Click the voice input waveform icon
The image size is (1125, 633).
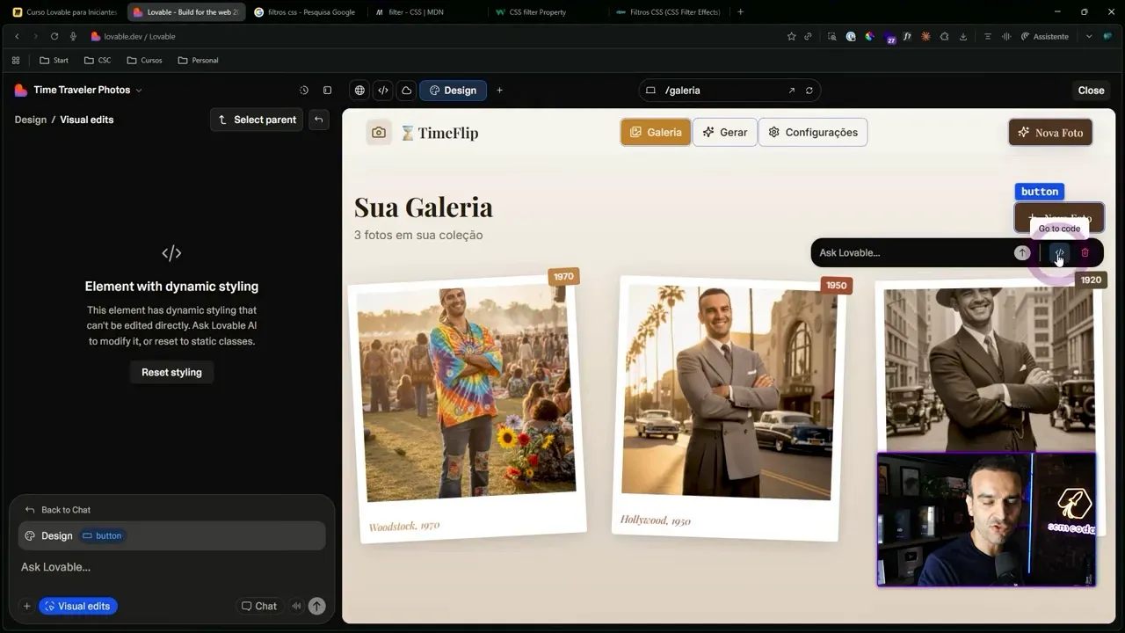point(296,606)
